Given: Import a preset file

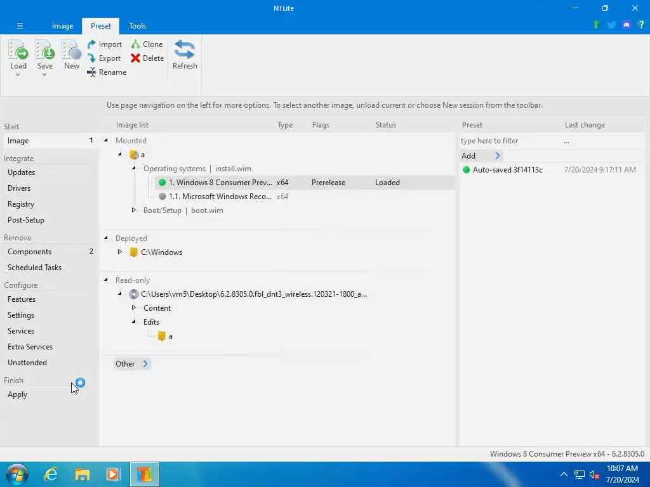Looking at the screenshot, I should pos(105,44).
